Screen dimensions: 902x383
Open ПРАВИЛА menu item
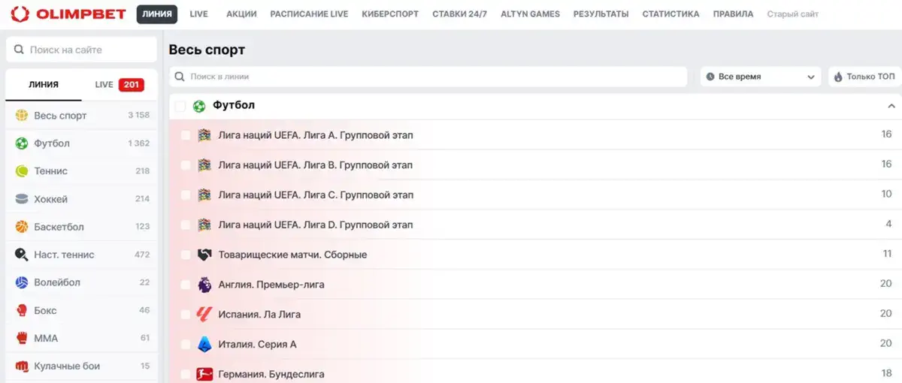733,14
